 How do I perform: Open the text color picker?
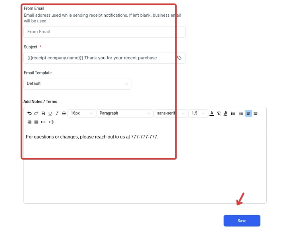[212, 113]
